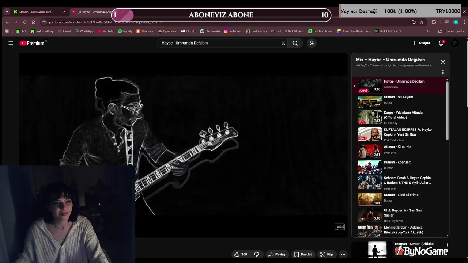Open Twitch & Kick Strea... bookmark
The height and width of the screenshot is (263, 468).
coord(287,31)
